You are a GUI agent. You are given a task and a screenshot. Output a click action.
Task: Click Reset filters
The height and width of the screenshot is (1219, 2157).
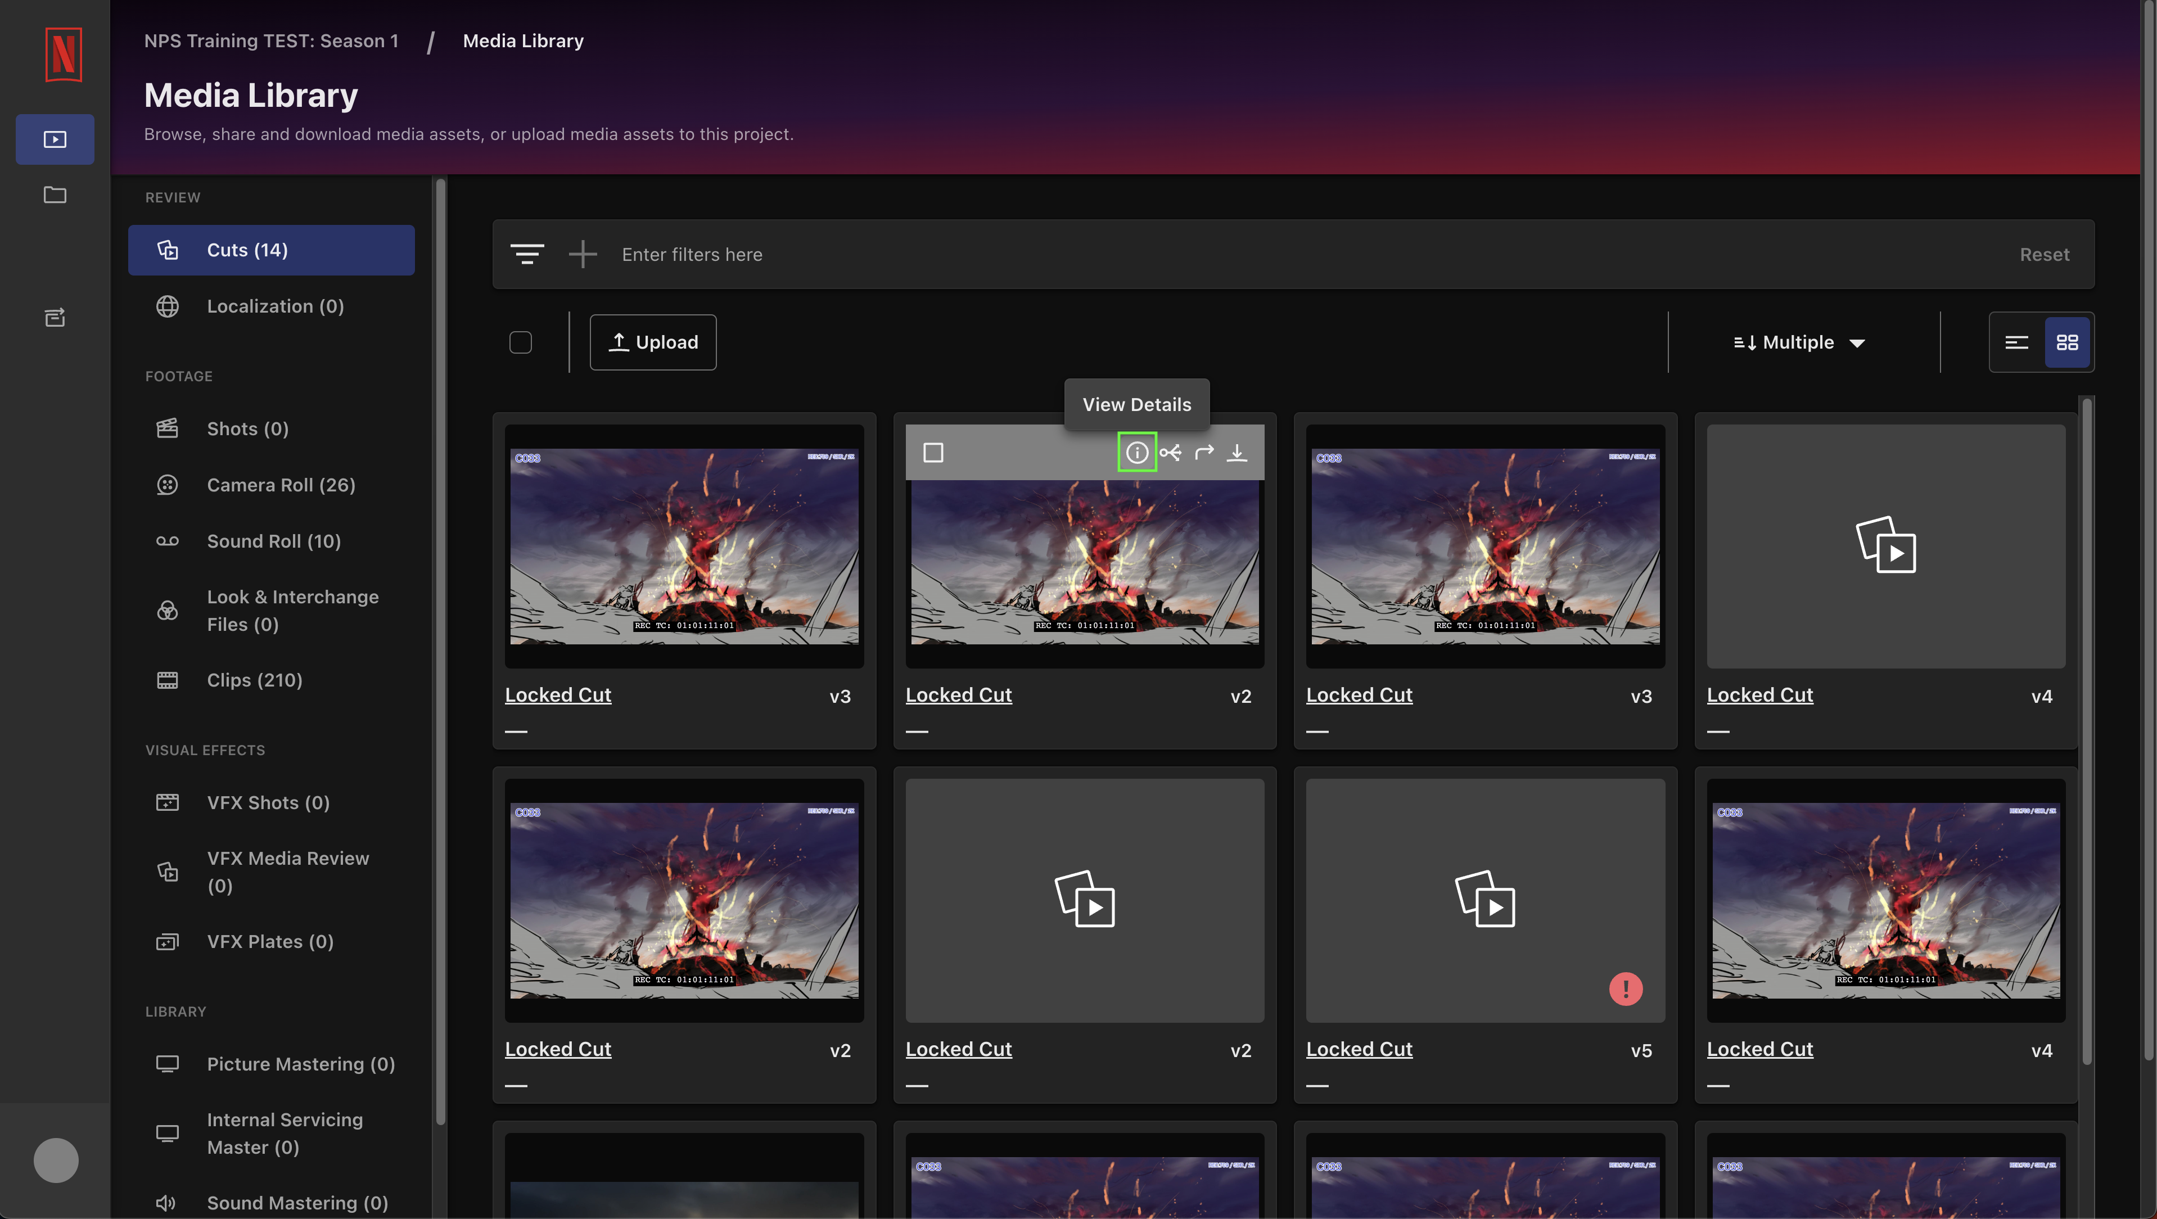coord(2044,254)
